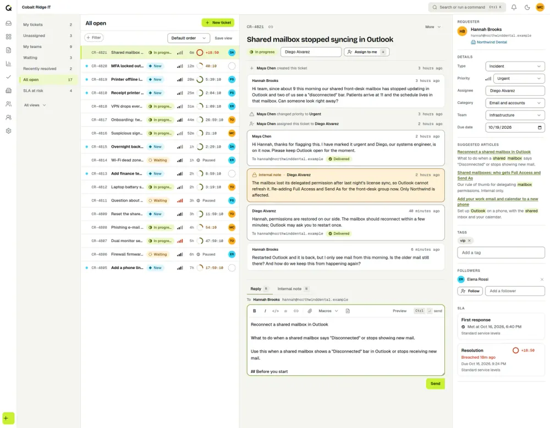
Task: Open the reports bar chart icon
Action: (8, 63)
